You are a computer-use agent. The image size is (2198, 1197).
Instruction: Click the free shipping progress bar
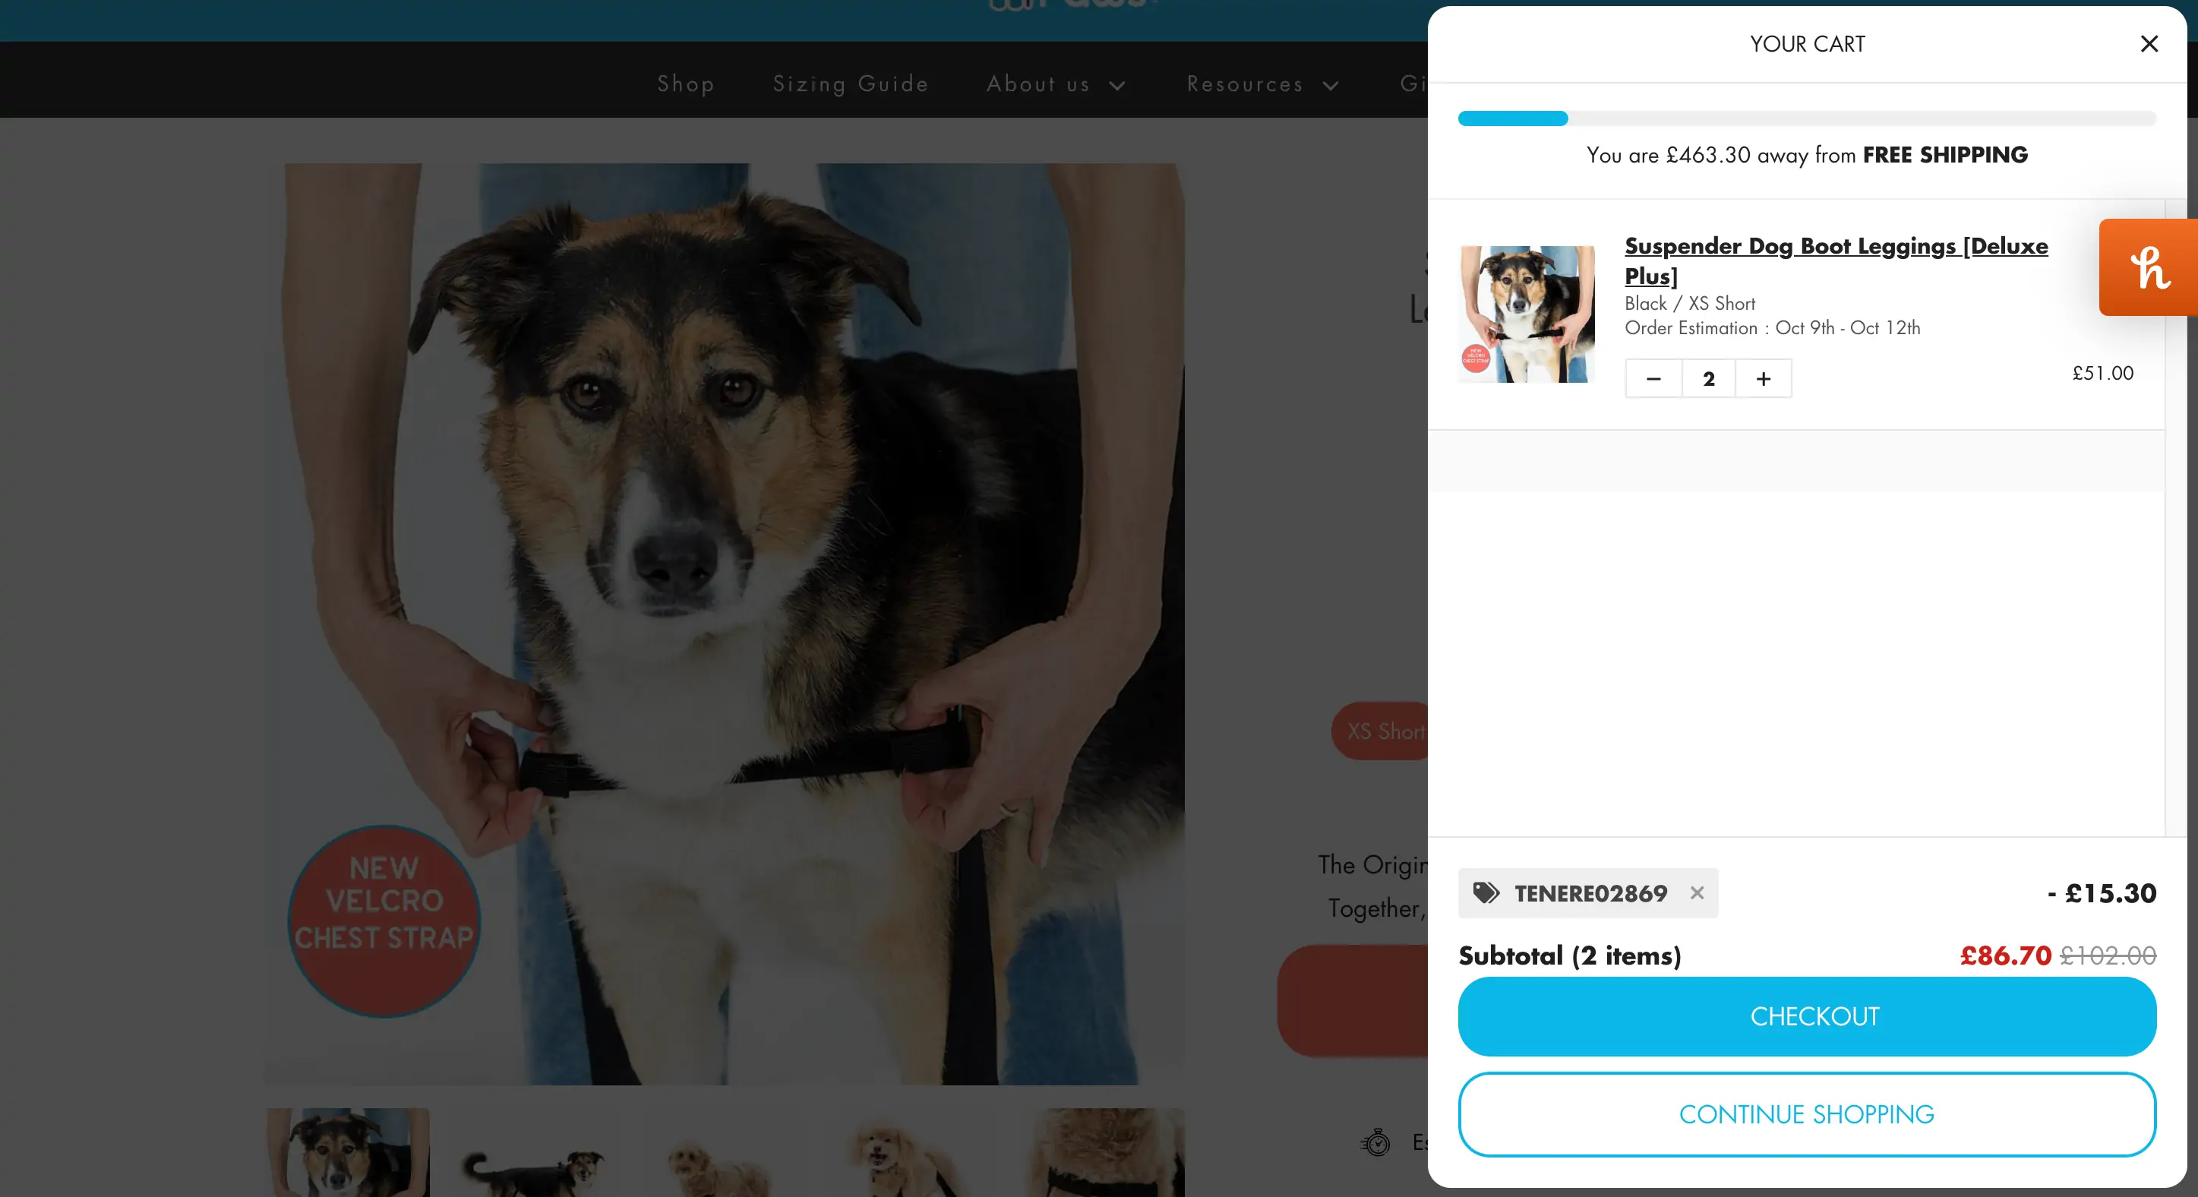pyautogui.click(x=1806, y=118)
